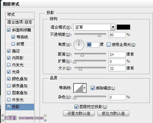
Task: Click 复位为默认值 button
Action: (113, 113)
